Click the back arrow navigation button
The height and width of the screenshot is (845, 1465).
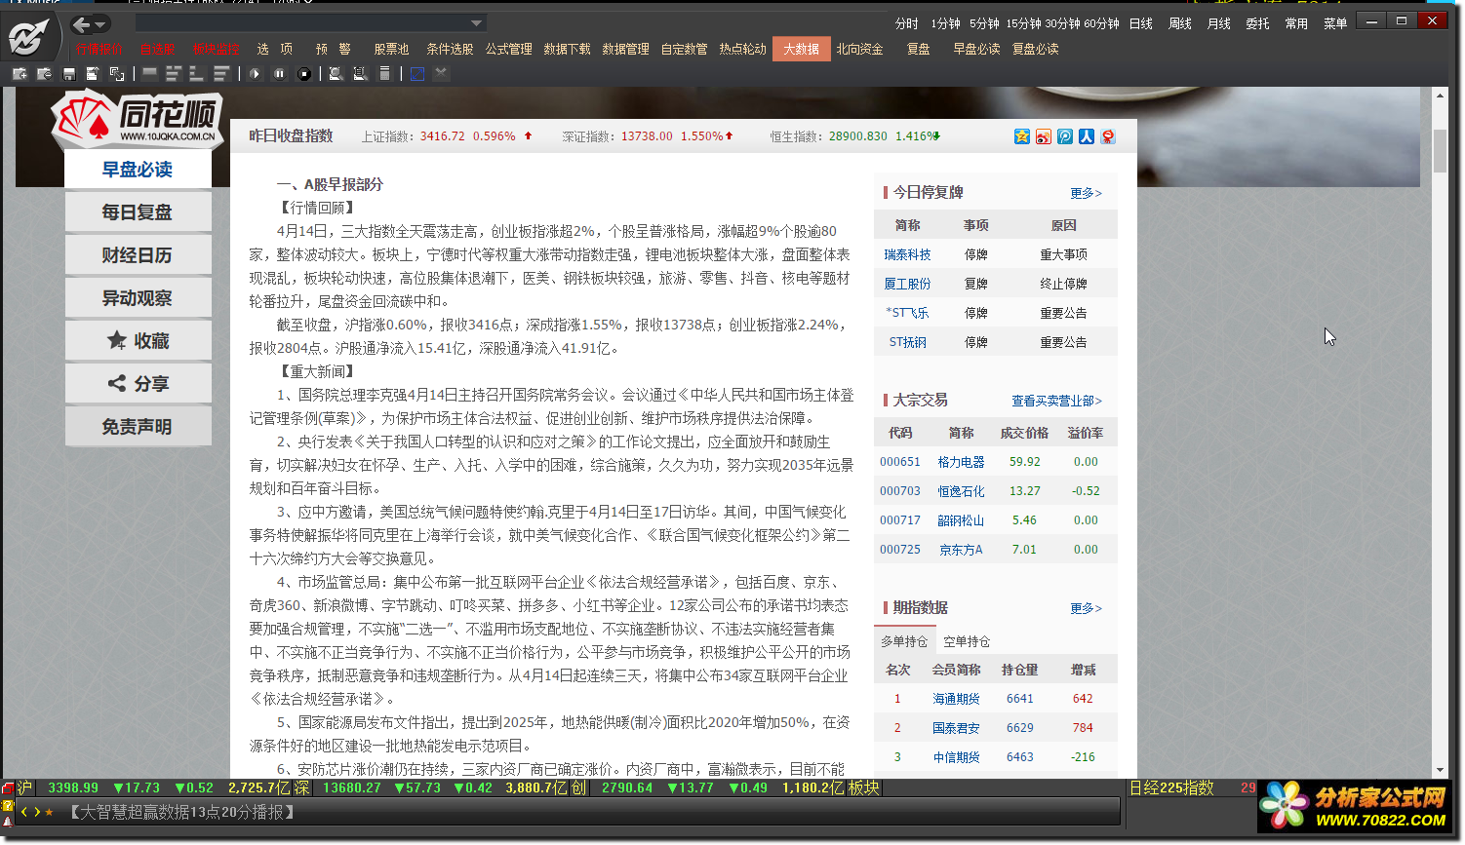pyautogui.click(x=81, y=24)
